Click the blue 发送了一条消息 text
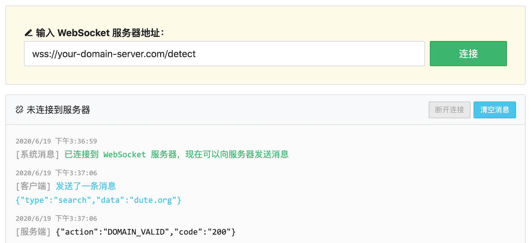531x243 pixels. pyautogui.click(x=85, y=186)
